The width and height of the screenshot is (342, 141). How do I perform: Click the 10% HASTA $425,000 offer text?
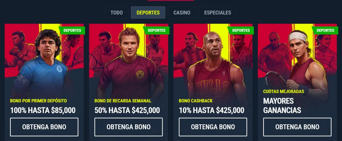point(211,110)
